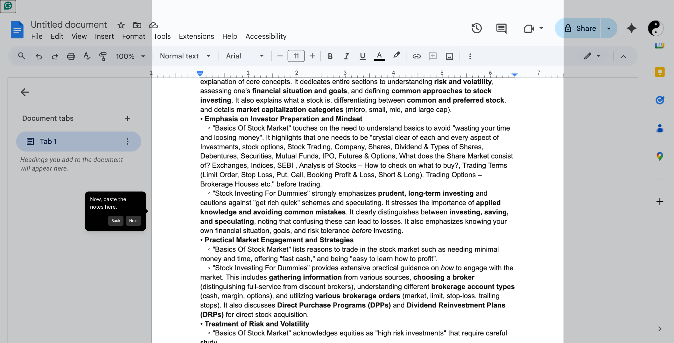Open Normal text style dropdown
The height and width of the screenshot is (343, 674).
pyautogui.click(x=185, y=56)
